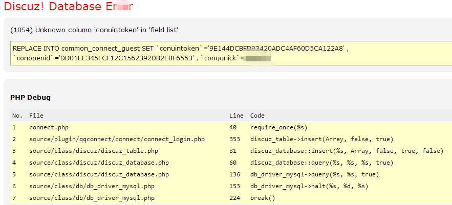Click the Line column header
The image size is (452, 205).
click(x=236, y=116)
